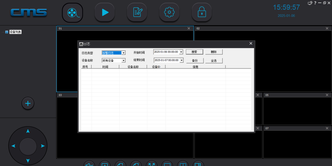Click the help question mark icon
The width and height of the screenshot is (332, 166).
(x=315, y=3)
